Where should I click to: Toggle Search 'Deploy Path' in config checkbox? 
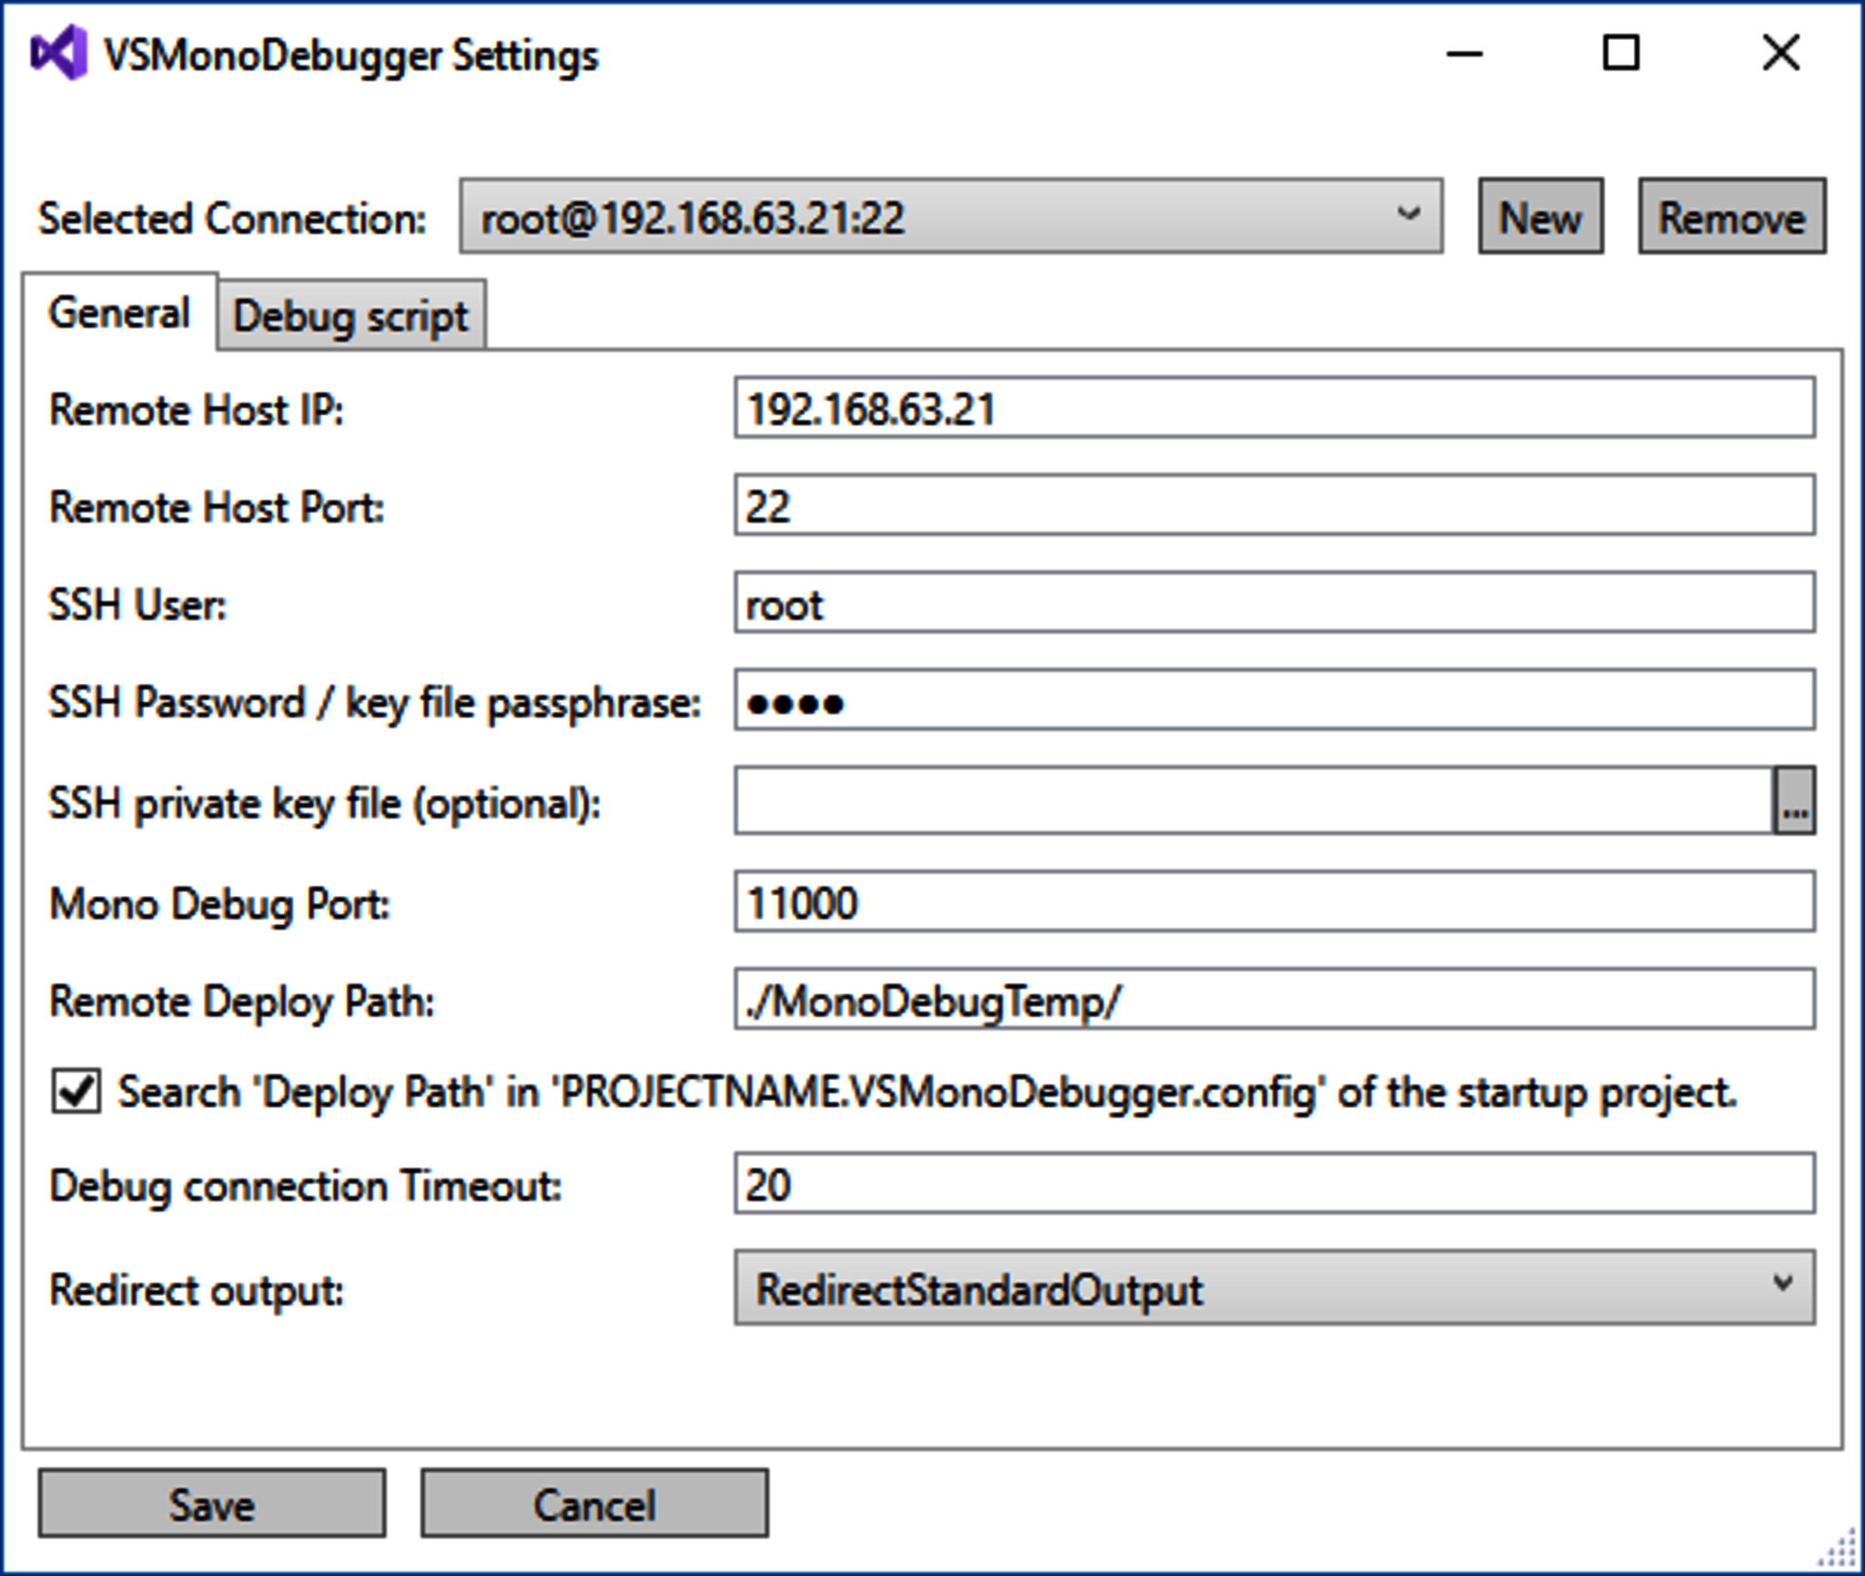pos(76,1091)
